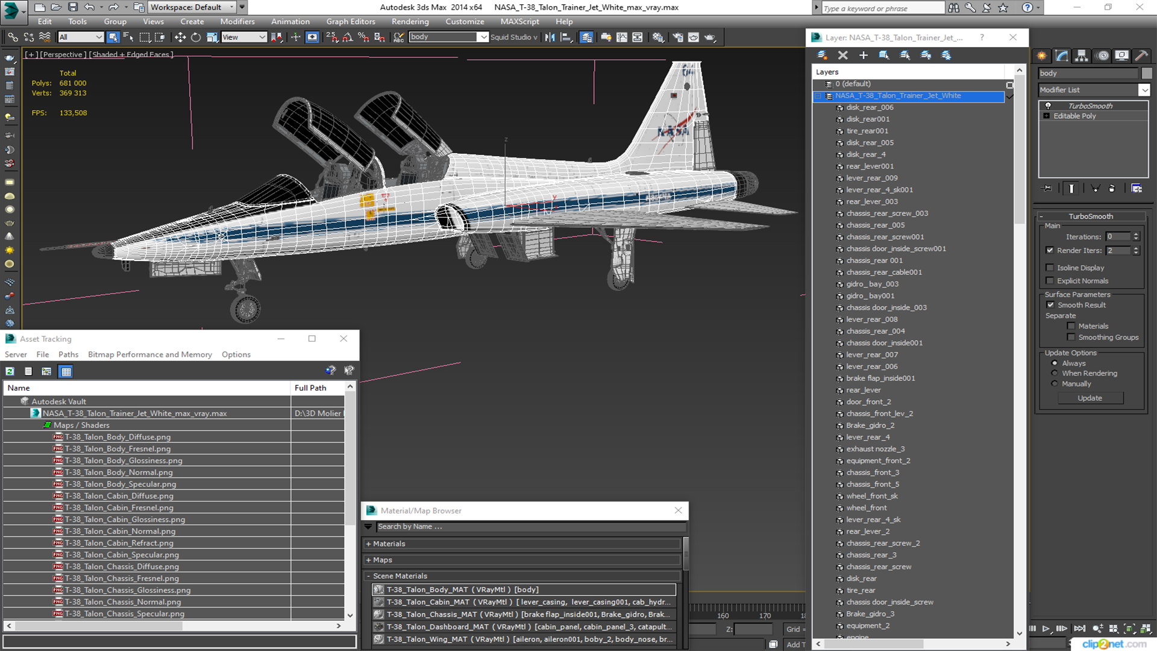1157x651 pixels.
Task: Toggle the Manage Layers toolbar icon
Action: click(x=586, y=37)
